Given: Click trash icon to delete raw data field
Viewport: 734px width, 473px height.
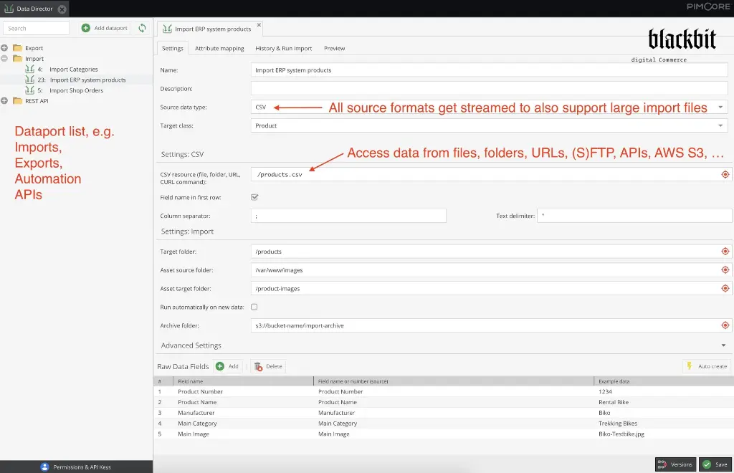Looking at the screenshot, I should click(x=258, y=366).
